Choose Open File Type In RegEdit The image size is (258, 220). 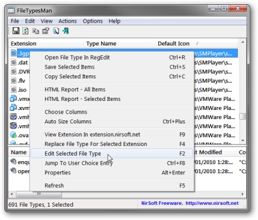(112, 58)
